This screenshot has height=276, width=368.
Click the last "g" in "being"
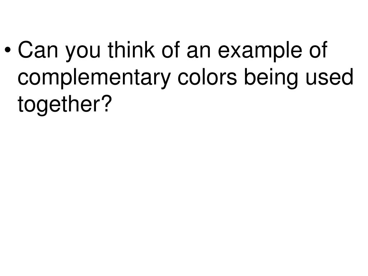(x=291, y=81)
